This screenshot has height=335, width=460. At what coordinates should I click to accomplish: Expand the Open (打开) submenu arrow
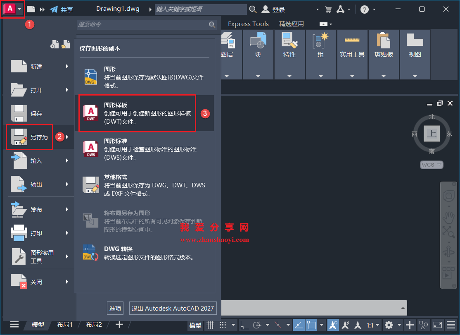click(x=67, y=90)
